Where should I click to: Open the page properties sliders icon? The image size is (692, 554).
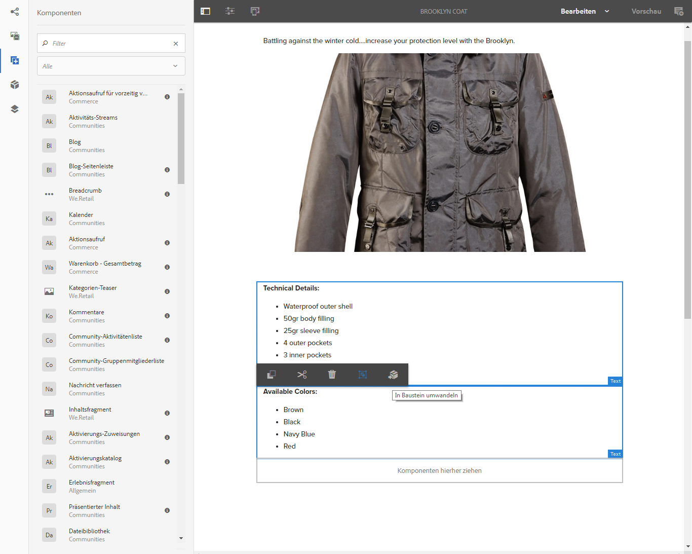pos(230,11)
